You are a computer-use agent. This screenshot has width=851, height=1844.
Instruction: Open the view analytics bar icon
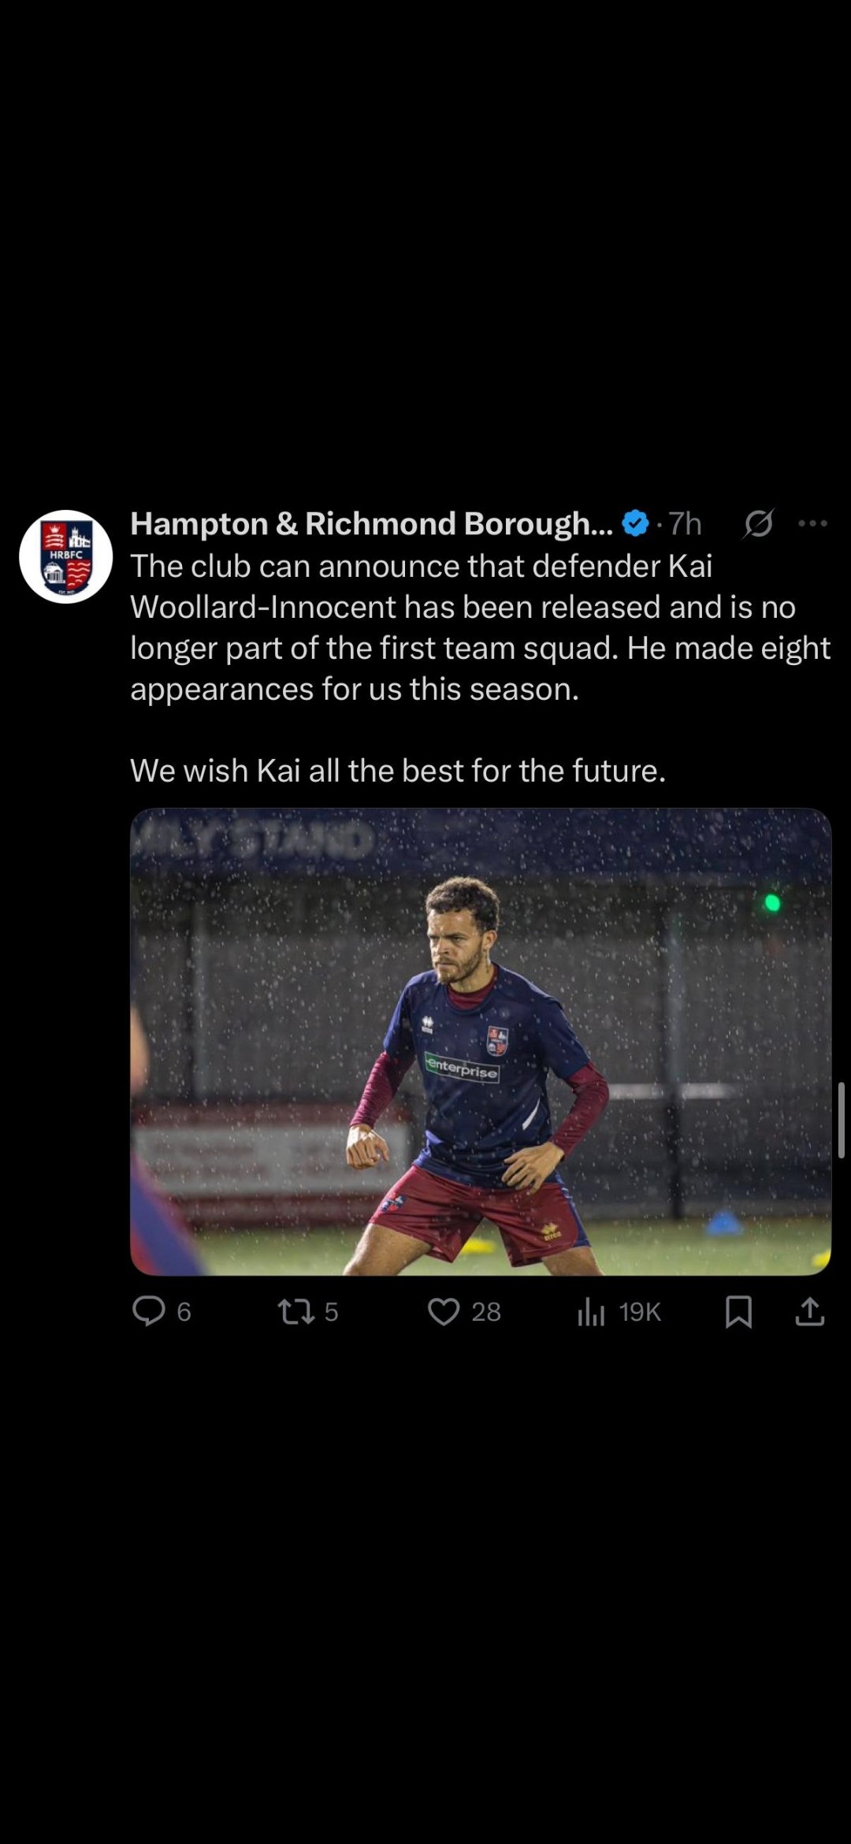click(x=590, y=1311)
